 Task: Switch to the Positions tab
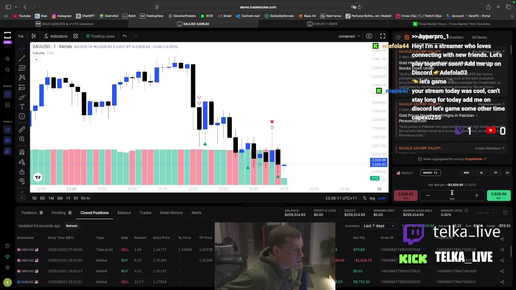(32, 213)
